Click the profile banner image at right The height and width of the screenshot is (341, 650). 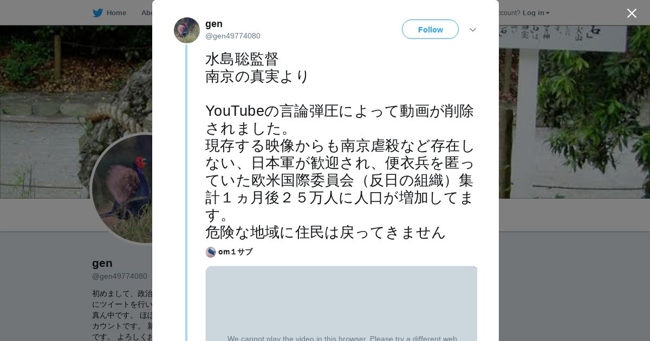(574, 108)
